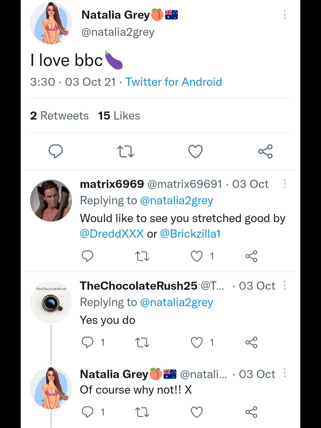The image size is (321, 428).
Task: Retweet TheChocolateRush25's reply
Action: (x=142, y=343)
